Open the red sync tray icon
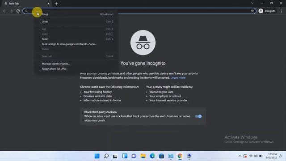 (x=245, y=156)
